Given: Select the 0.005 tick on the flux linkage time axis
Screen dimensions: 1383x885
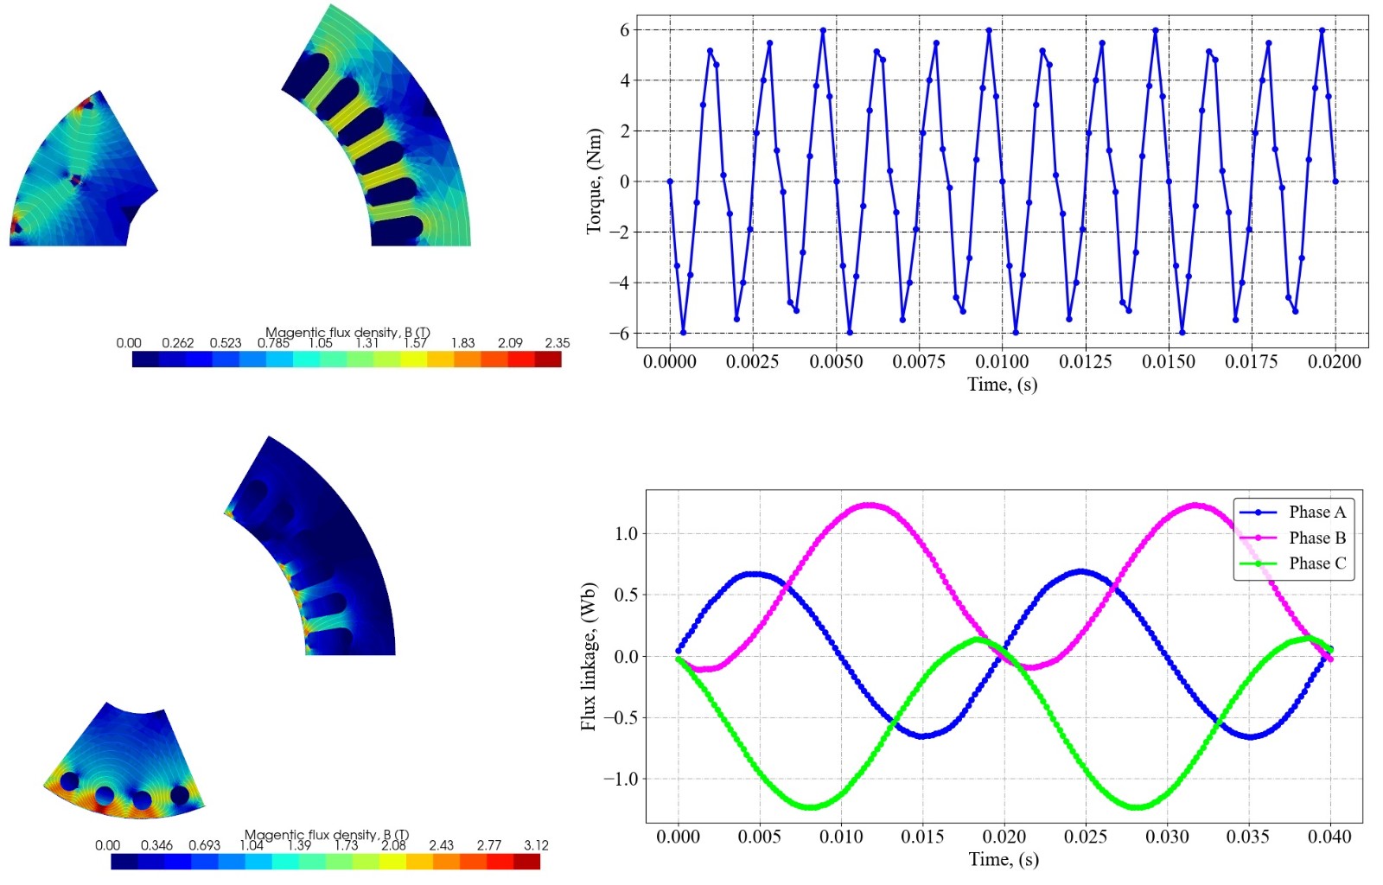Looking at the screenshot, I should [760, 837].
